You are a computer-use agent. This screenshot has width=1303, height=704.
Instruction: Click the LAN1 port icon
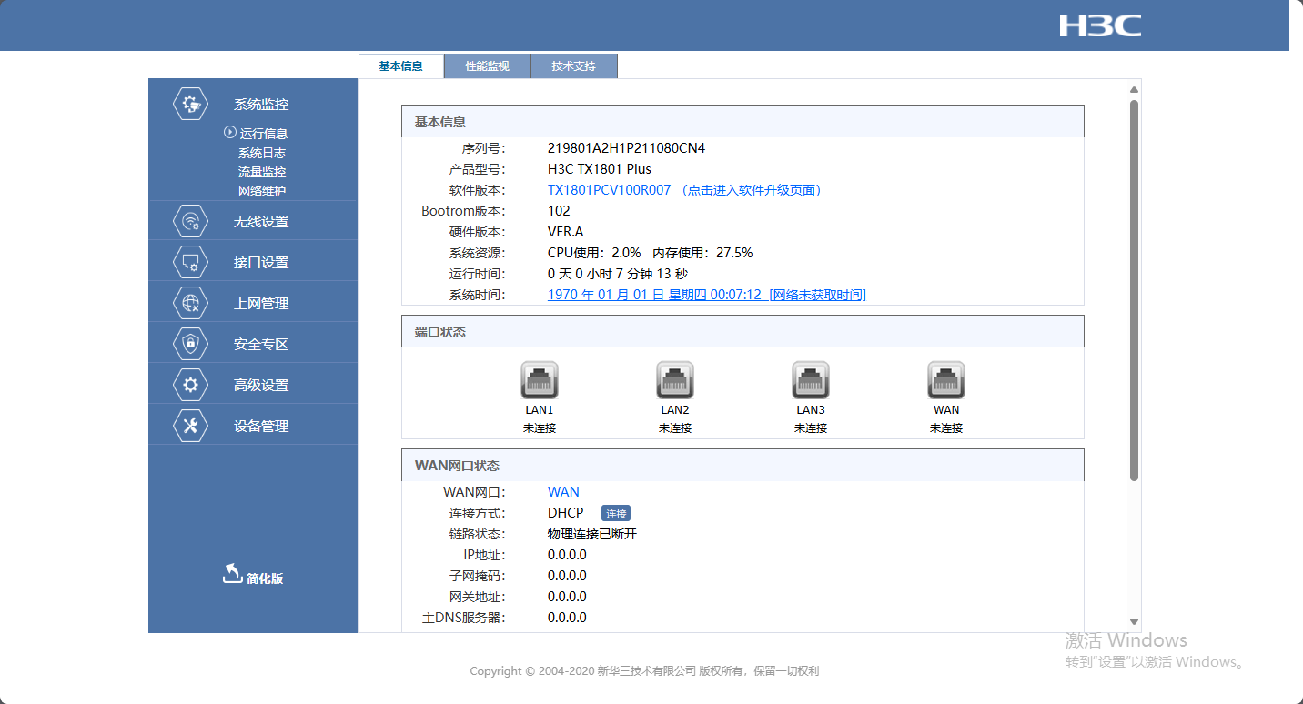[540, 380]
